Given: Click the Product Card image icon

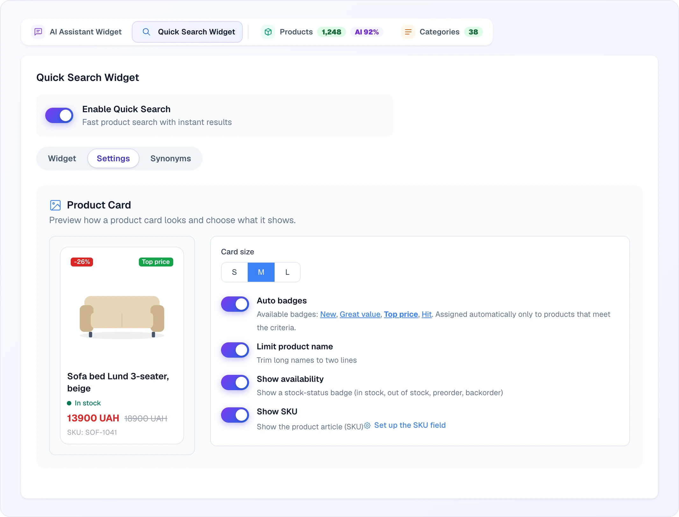Looking at the screenshot, I should 55,205.
